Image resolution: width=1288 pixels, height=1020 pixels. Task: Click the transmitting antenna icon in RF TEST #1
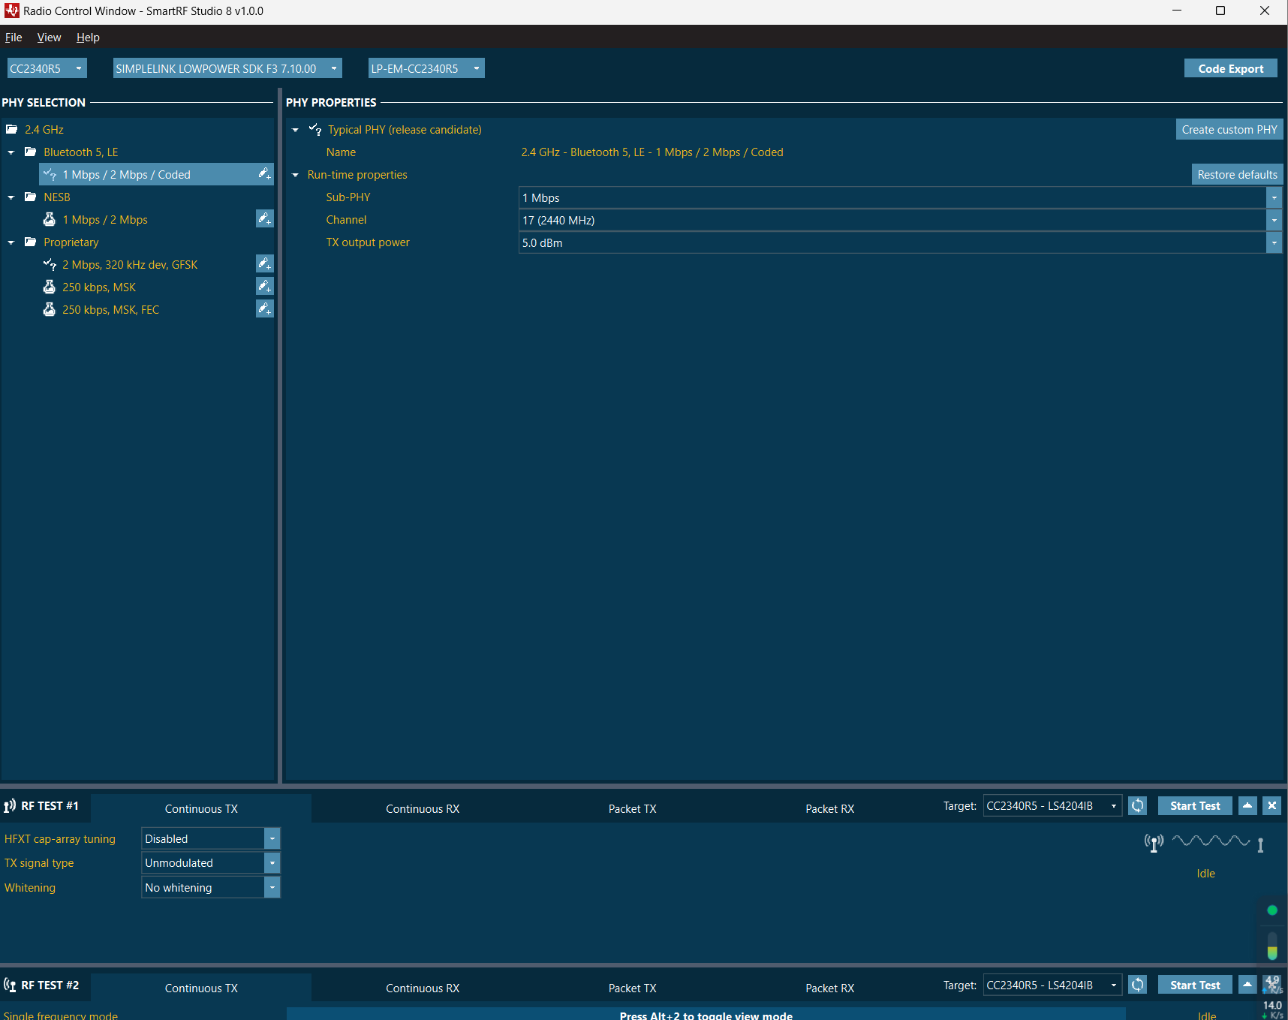point(1154,843)
